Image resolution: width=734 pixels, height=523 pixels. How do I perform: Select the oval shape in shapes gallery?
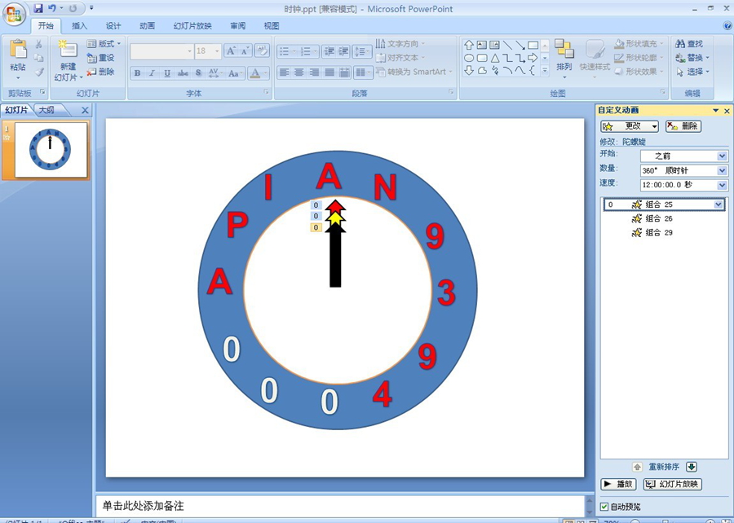[x=469, y=58]
